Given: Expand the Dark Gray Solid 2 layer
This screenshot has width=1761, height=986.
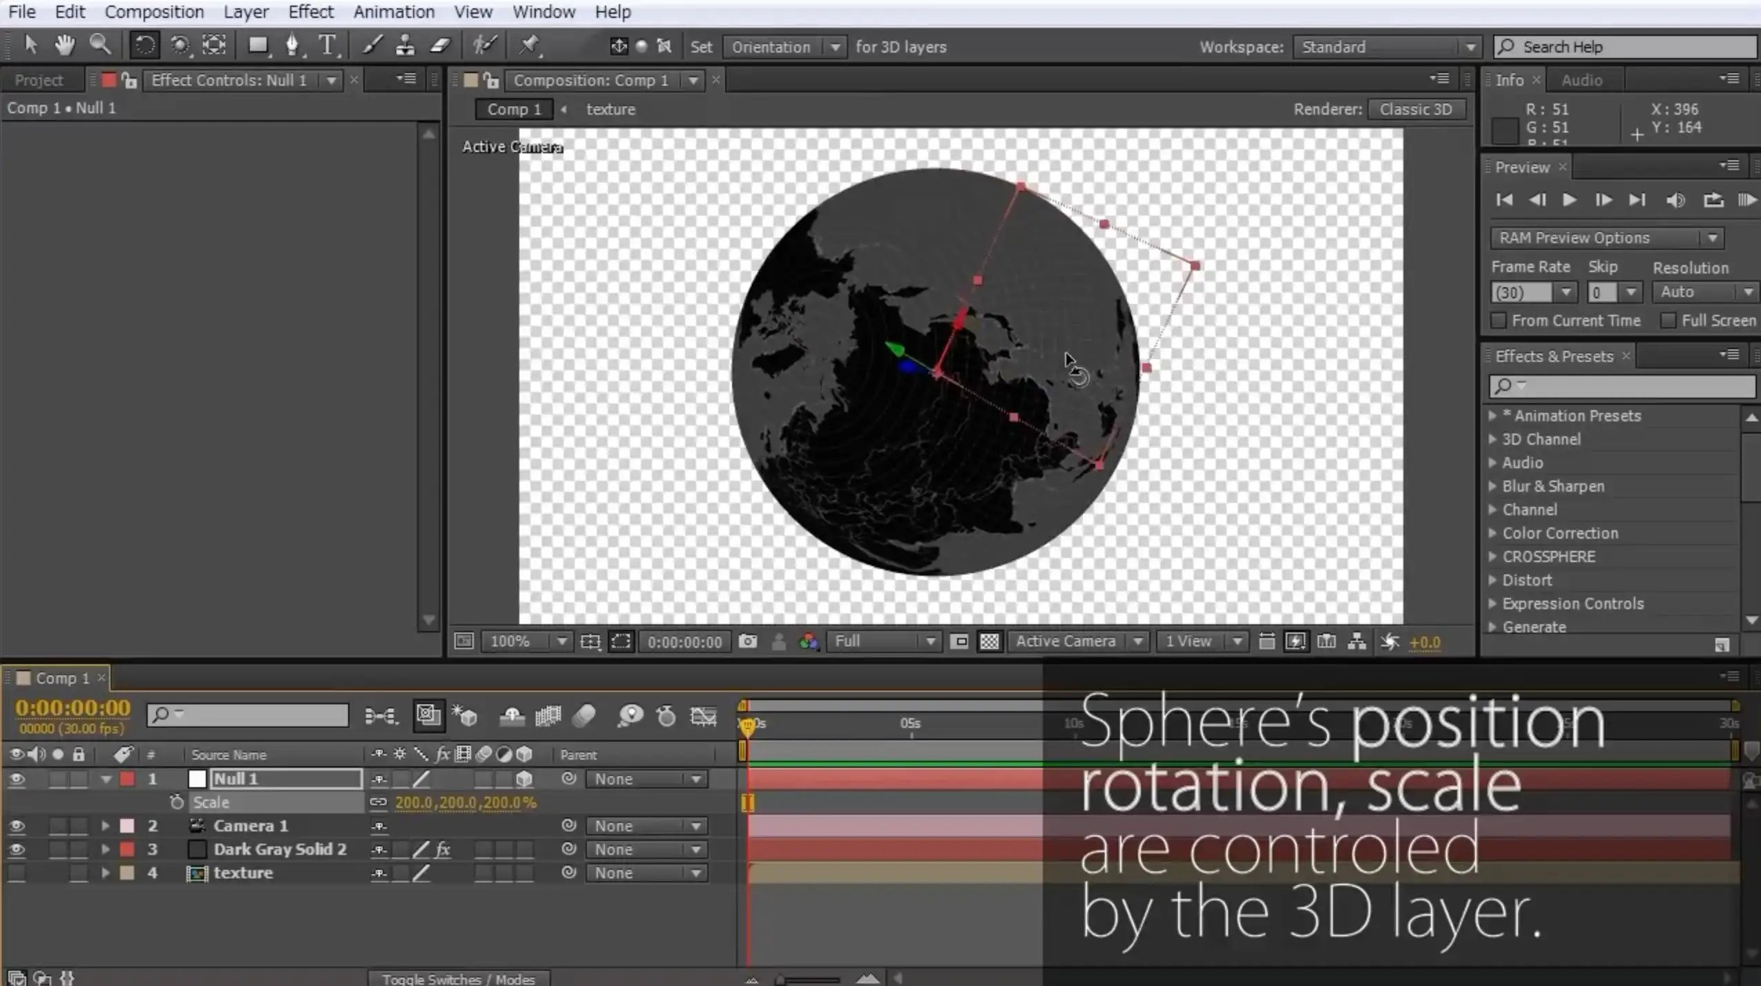Looking at the screenshot, I should coord(106,849).
